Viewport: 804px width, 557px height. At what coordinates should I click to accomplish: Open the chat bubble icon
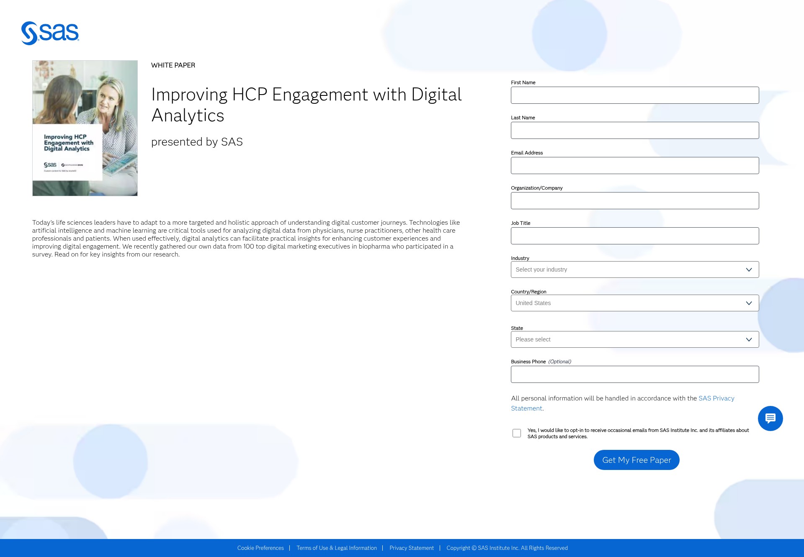[770, 418]
